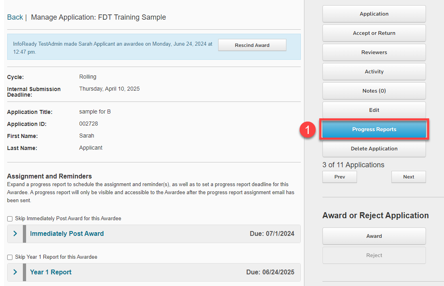Click the Edit button
Screen dimensions: 444x286
[374, 110]
